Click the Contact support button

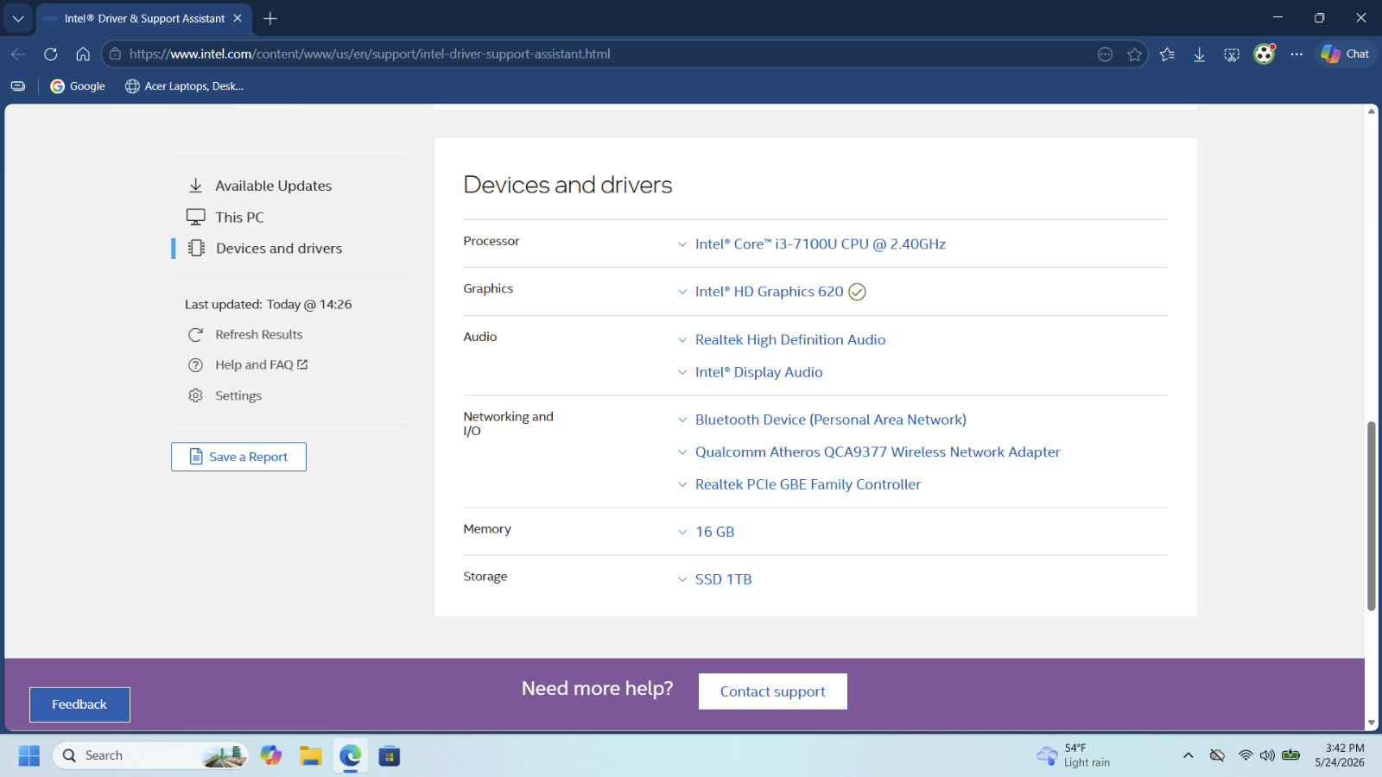pyautogui.click(x=772, y=692)
